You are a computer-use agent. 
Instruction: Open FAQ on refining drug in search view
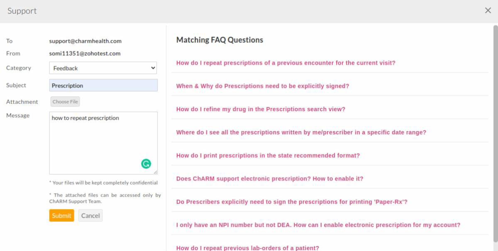pyautogui.click(x=261, y=110)
